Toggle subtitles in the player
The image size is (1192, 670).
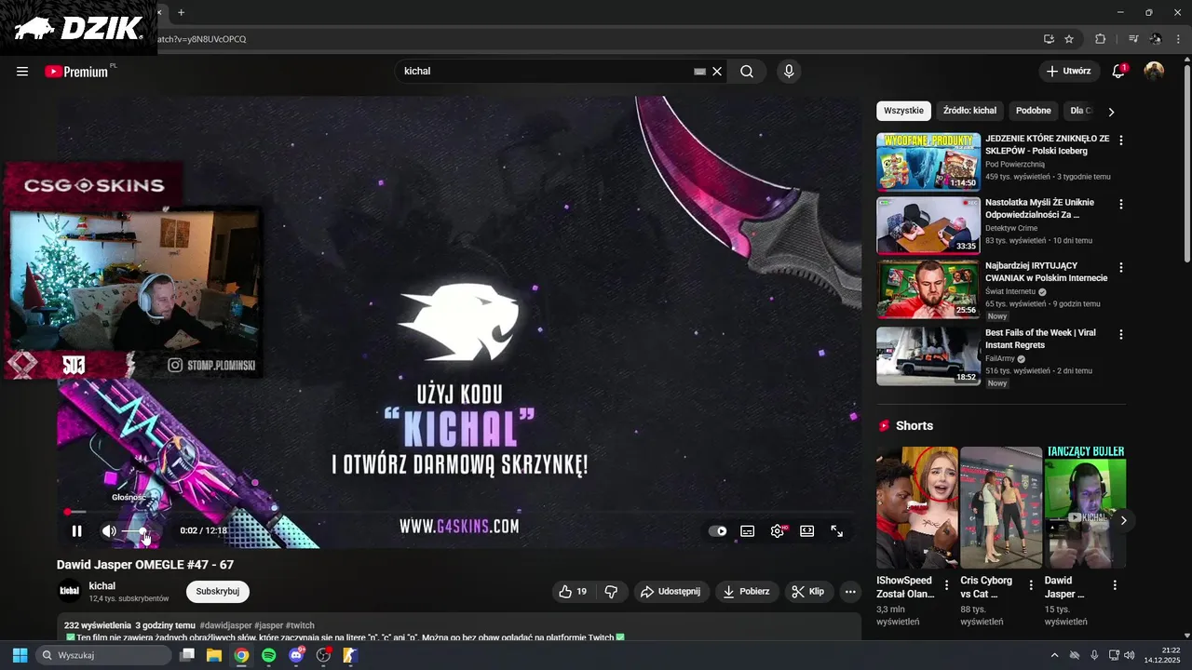pos(747,531)
